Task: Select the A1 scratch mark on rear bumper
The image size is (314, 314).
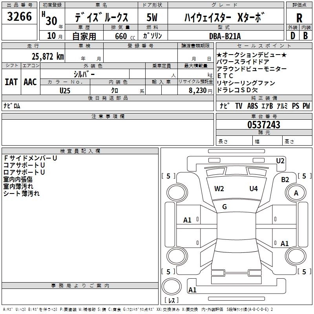Action: 192,290
